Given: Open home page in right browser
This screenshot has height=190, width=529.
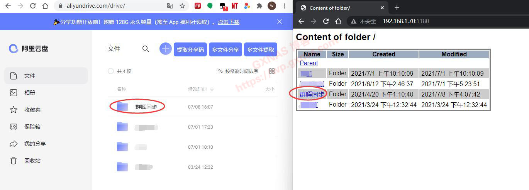Looking at the screenshot, I should [338, 21].
